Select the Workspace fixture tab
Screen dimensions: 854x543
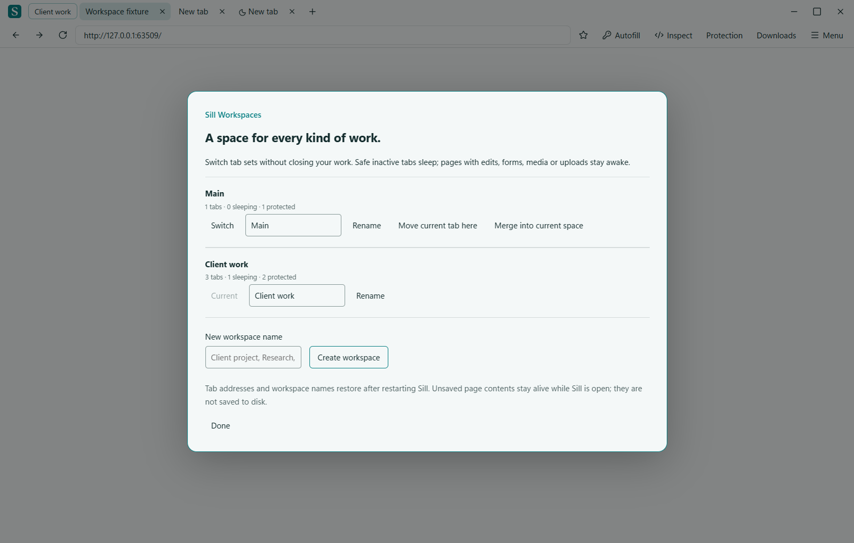tap(117, 12)
